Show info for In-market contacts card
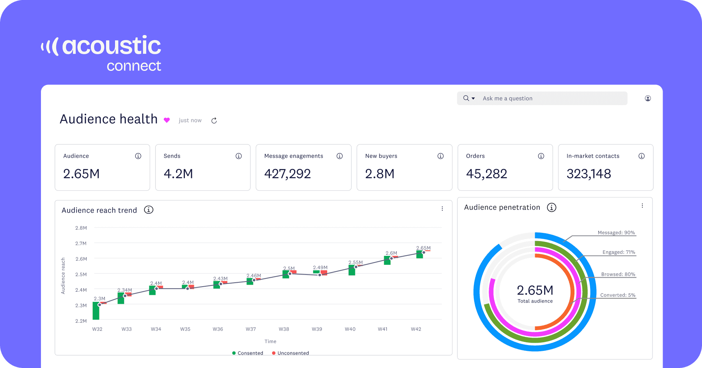The height and width of the screenshot is (368, 702). 642,156
